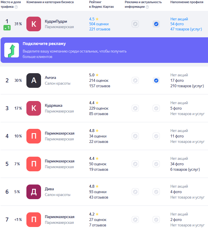The image size is (208, 231).
Task: Click the blue verified checkmark for Avrora
Action: [156, 81]
